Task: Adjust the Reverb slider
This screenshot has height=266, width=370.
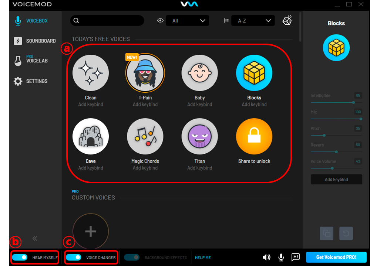Action: tap(336, 152)
